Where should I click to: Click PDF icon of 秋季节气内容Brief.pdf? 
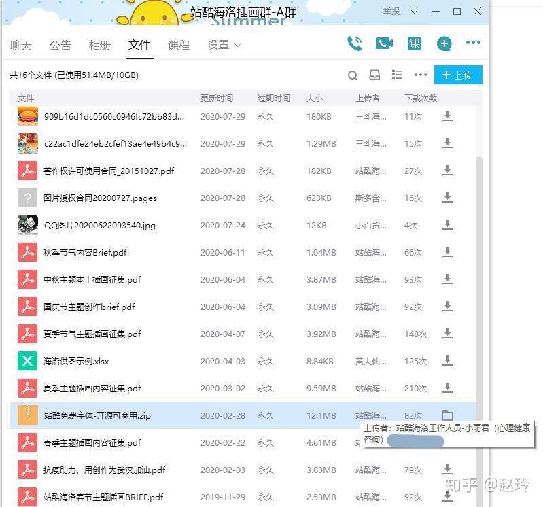(x=28, y=252)
